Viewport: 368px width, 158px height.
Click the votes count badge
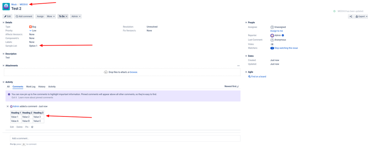tap(272, 44)
